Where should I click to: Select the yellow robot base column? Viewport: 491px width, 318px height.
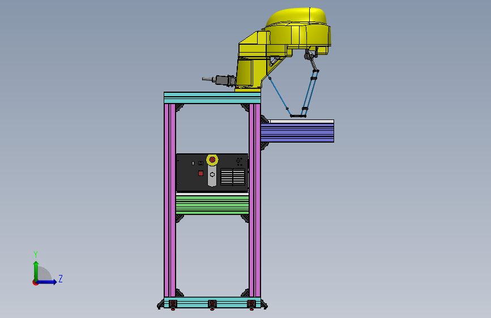coord(250,73)
